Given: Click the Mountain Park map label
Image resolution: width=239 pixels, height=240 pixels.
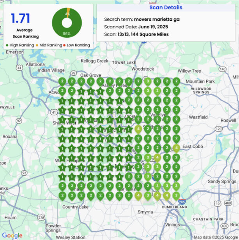Looking at the screenshot, I should click(200, 82).
